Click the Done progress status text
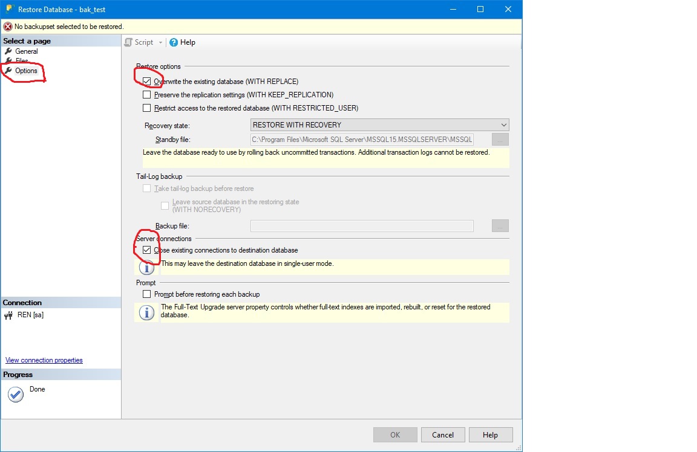The height and width of the screenshot is (452, 697). pos(38,389)
